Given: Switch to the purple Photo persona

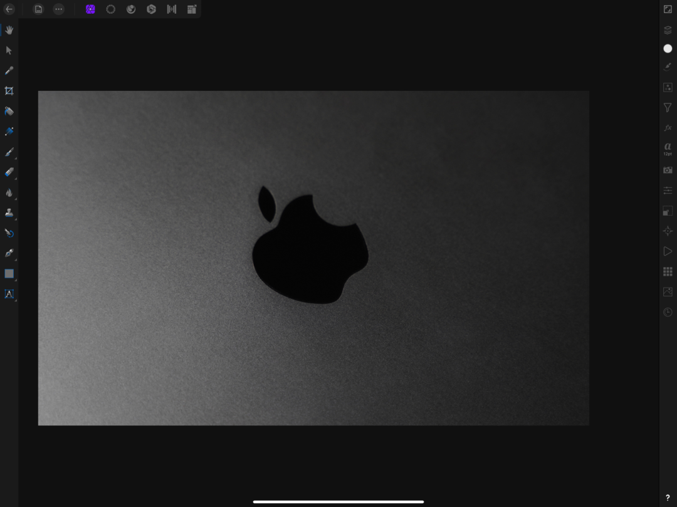Looking at the screenshot, I should 90,9.
